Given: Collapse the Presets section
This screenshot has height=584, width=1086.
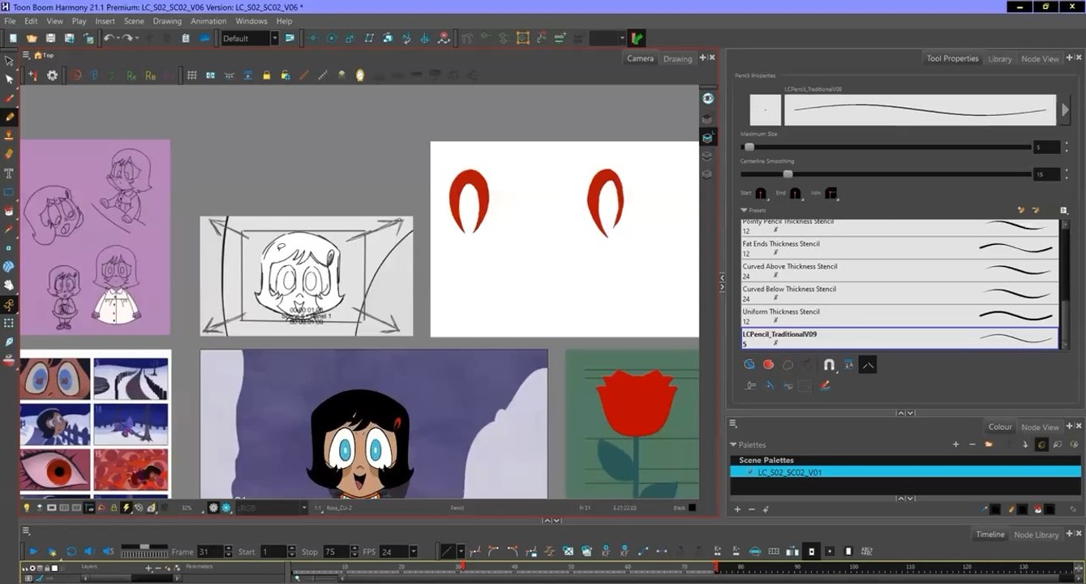Looking at the screenshot, I should click(744, 210).
